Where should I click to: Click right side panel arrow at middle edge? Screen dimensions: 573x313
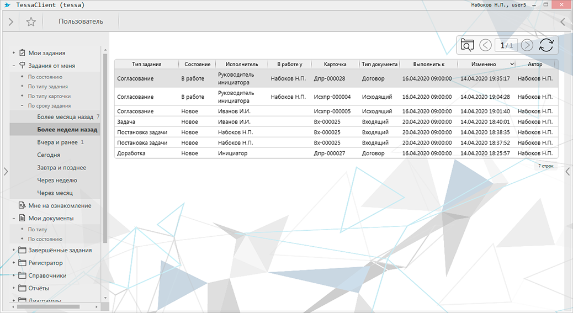coord(567,172)
